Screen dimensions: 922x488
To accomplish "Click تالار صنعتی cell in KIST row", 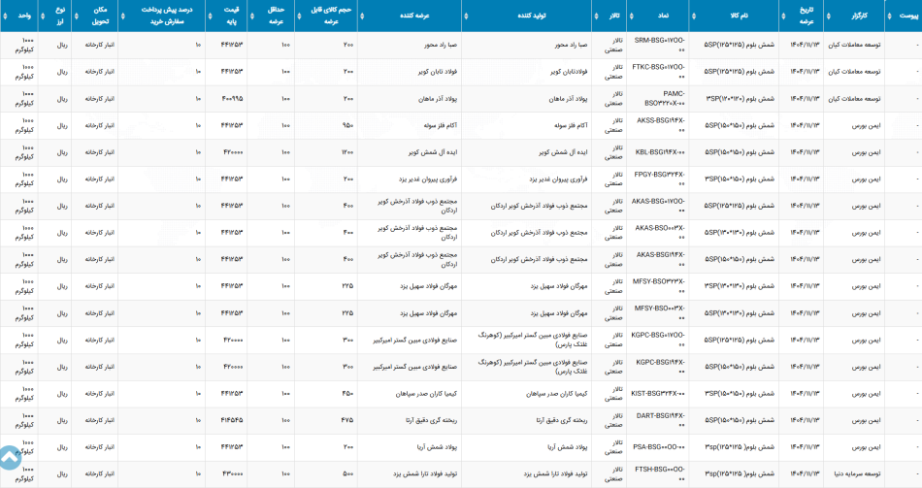I will coord(613,393).
